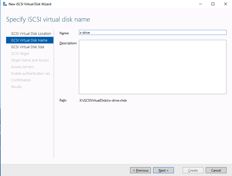Proceed with the Next button
232x176 pixels.
click(163, 170)
